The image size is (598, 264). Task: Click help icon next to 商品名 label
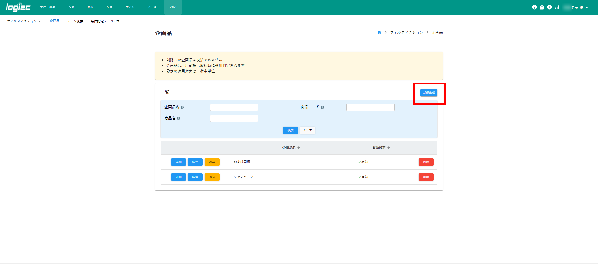178,118
